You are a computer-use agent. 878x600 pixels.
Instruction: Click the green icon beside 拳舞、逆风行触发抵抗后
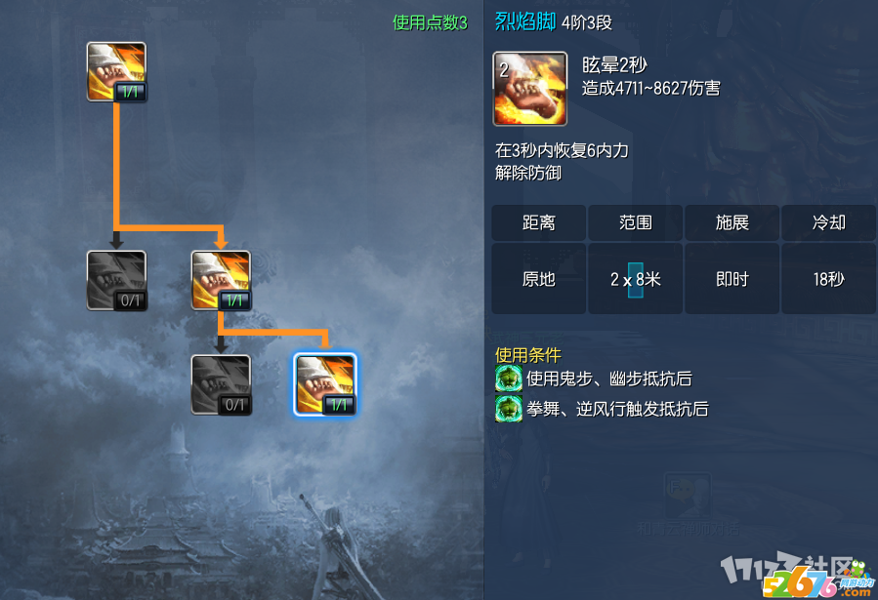[x=509, y=409]
